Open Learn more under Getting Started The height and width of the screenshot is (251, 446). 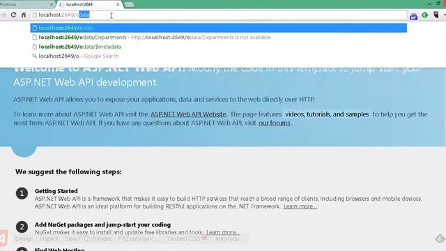click(300, 206)
